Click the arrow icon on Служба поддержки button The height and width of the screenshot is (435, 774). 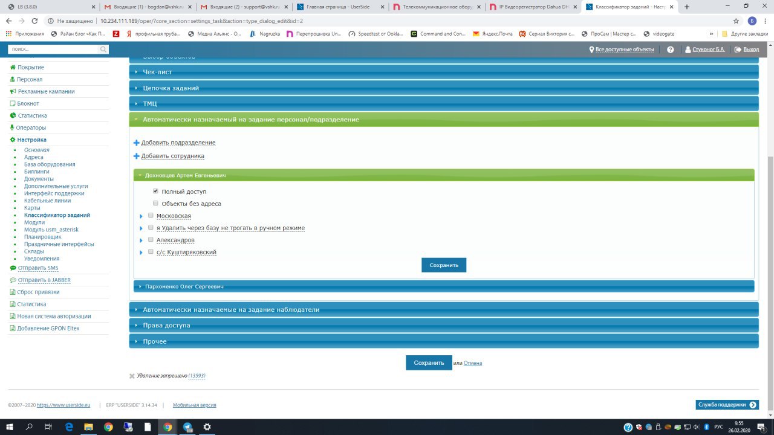pyautogui.click(x=753, y=405)
